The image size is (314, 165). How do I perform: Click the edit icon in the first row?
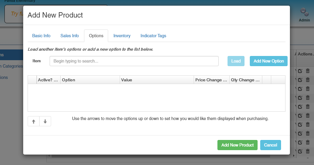pos(300,71)
